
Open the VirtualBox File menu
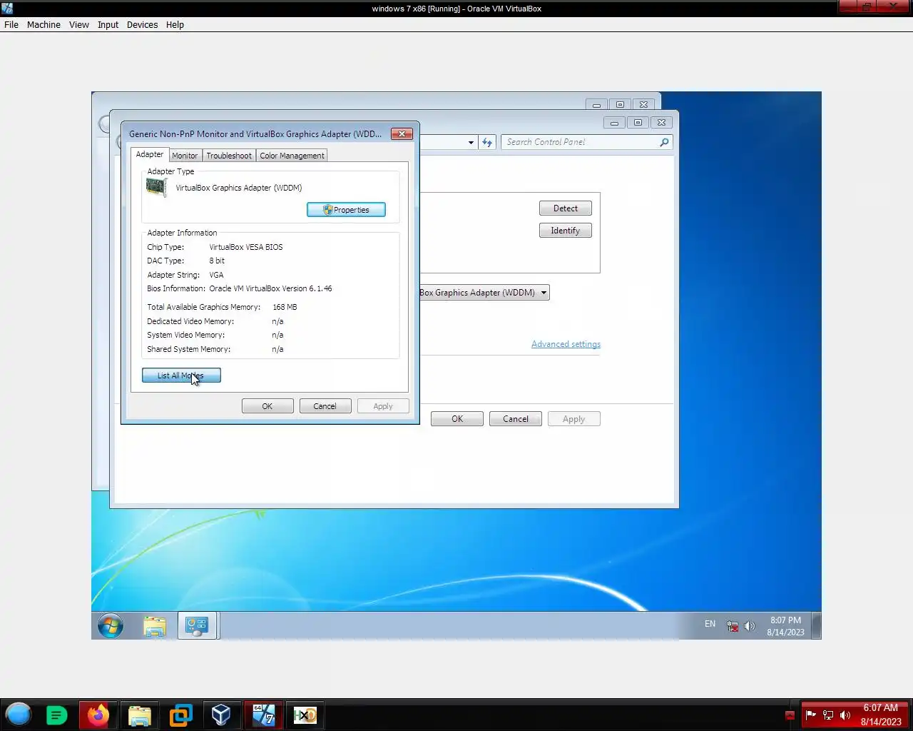[x=11, y=24]
